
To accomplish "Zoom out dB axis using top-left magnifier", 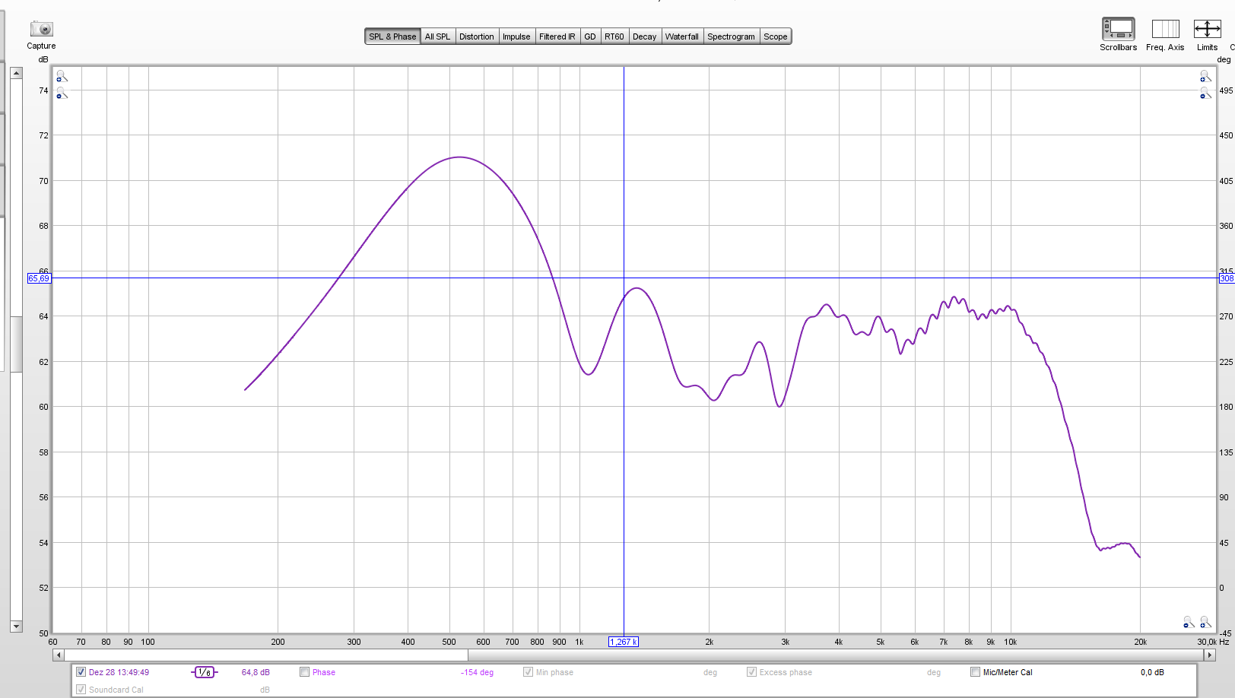I will pos(62,94).
